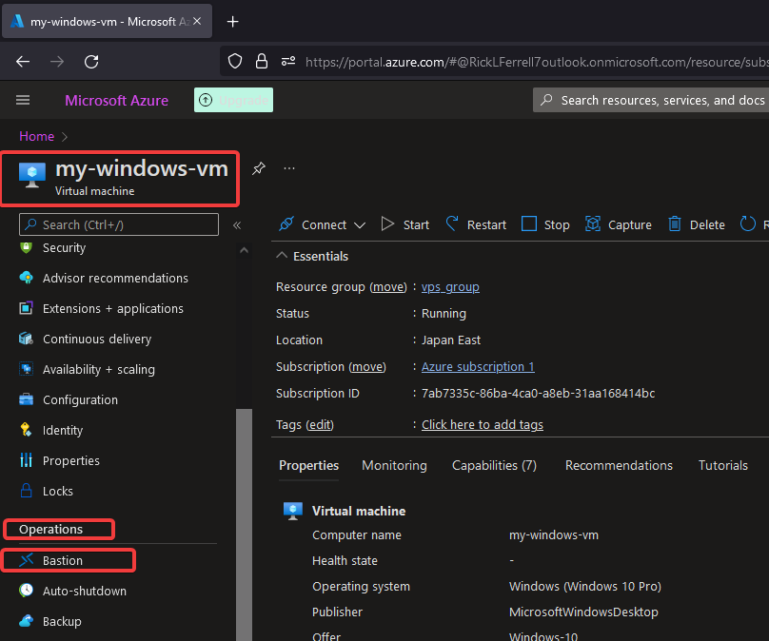The image size is (769, 641).
Task: Click the Extensions + applications icon
Action: (x=26, y=308)
